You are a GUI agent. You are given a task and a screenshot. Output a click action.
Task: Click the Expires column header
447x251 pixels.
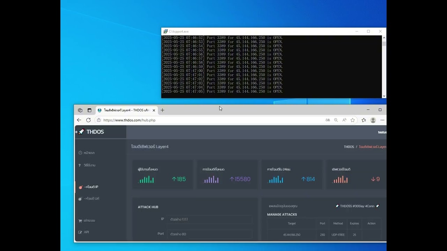pos(354,223)
